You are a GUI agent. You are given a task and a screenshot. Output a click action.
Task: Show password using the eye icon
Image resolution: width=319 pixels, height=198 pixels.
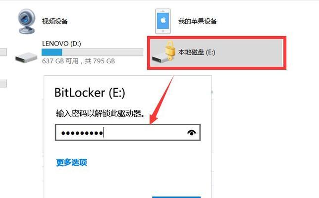pos(191,133)
